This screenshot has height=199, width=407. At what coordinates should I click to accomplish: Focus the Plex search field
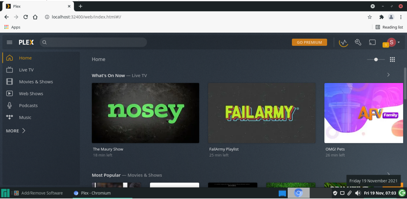point(93,42)
